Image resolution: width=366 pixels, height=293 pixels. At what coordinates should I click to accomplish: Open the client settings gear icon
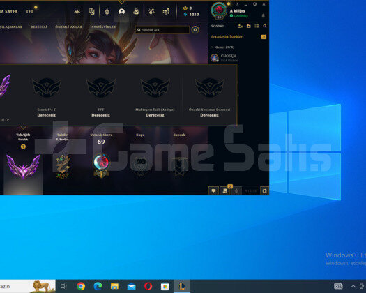255,4
